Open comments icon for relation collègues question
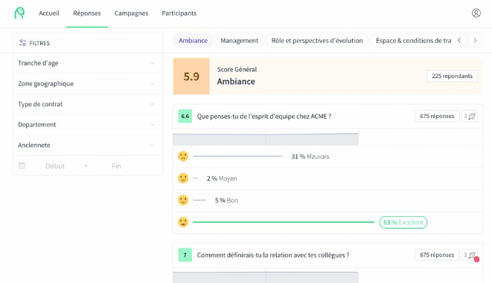 (470, 255)
